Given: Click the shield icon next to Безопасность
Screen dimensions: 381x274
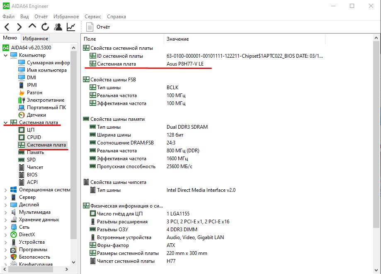Looking at the screenshot, I should [x=14, y=257].
